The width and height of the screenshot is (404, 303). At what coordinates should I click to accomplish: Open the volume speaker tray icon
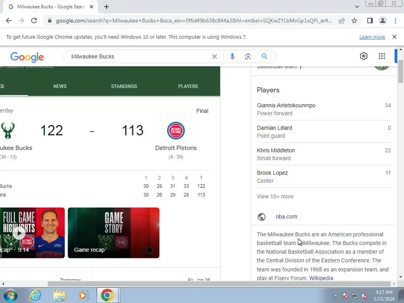pyautogui.click(x=364, y=296)
